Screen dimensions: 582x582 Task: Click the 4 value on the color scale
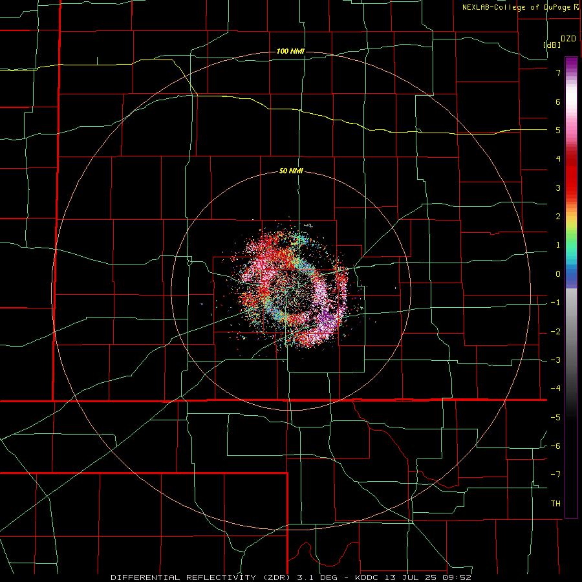tap(558, 159)
